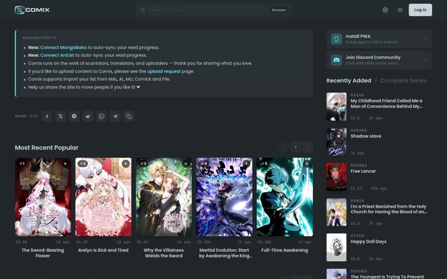Share via the Telegram icon
This screenshot has height=279, width=447.
115,116
